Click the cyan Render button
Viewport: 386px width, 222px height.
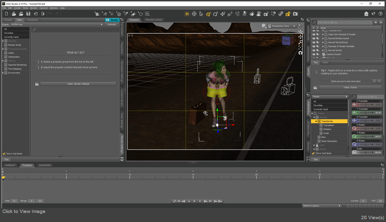[112, 20]
